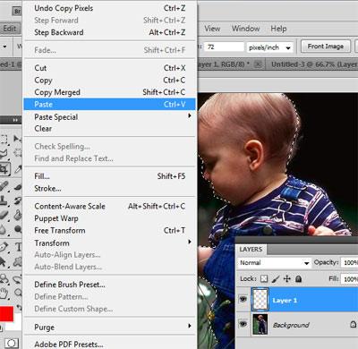The width and height of the screenshot is (358, 349).
Task: Choose Paste from the Edit menu
Action: pyautogui.click(x=110, y=104)
